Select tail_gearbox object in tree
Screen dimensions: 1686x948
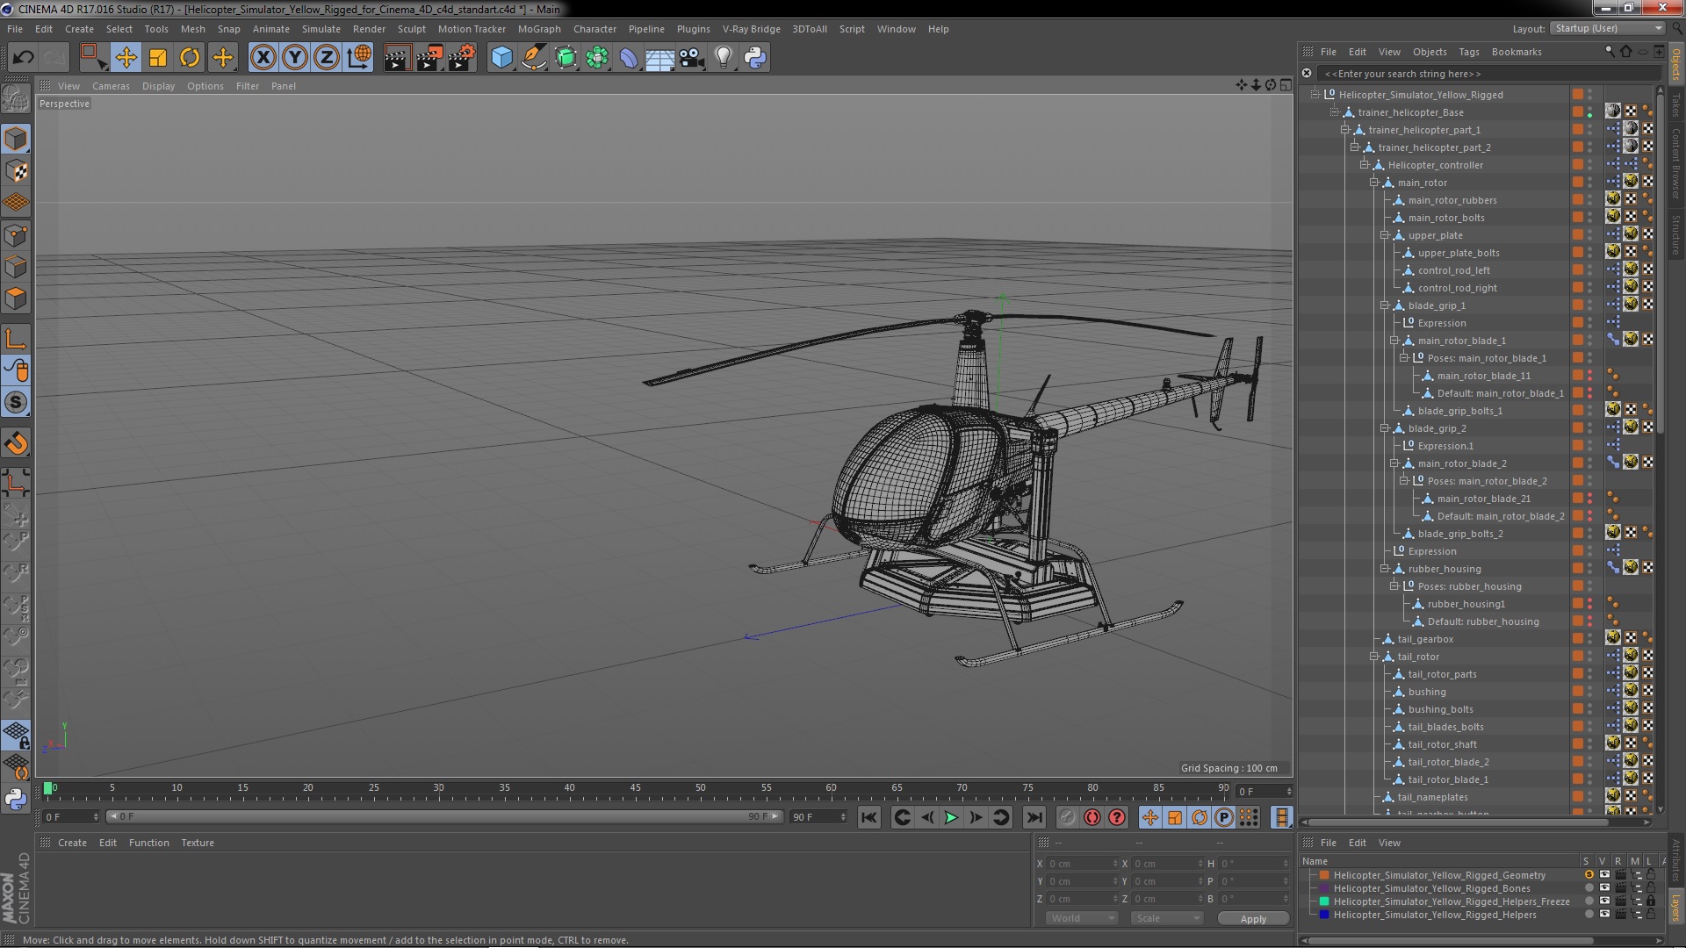coord(1425,639)
